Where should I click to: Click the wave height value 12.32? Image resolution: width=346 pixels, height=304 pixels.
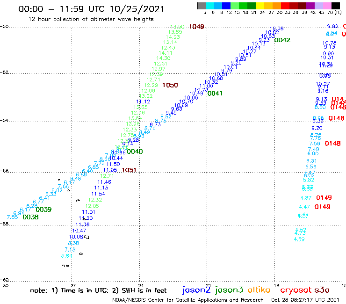click(95, 200)
